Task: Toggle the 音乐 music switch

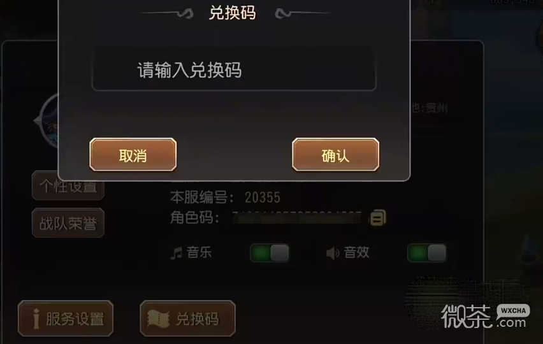Action: coord(270,253)
